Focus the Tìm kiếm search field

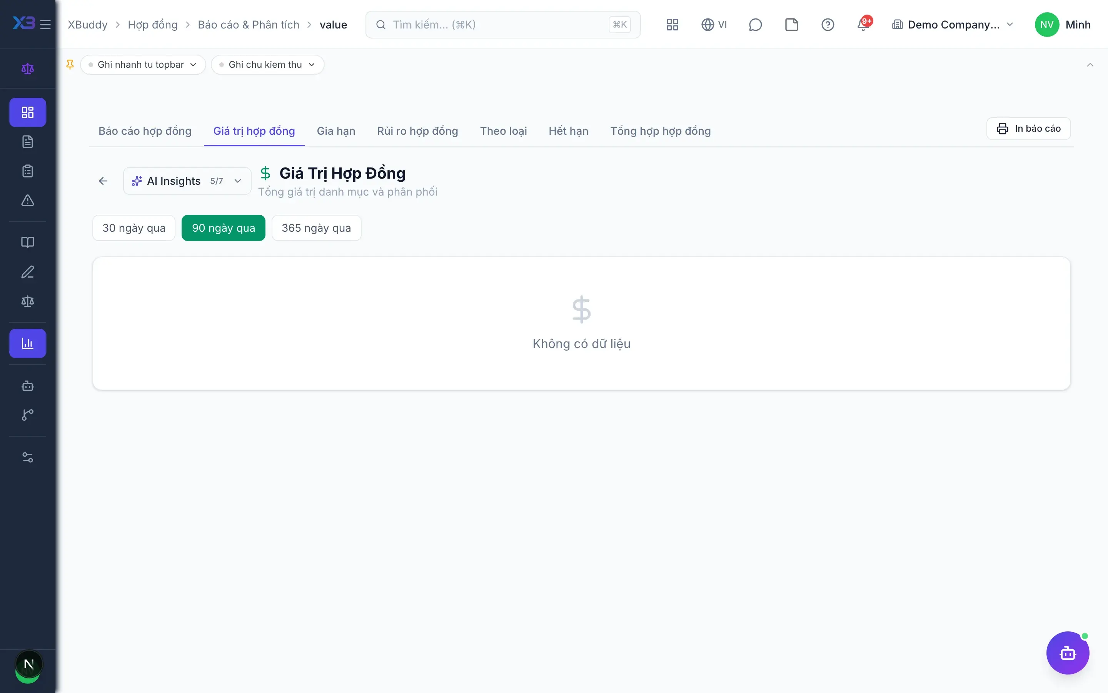coord(503,25)
